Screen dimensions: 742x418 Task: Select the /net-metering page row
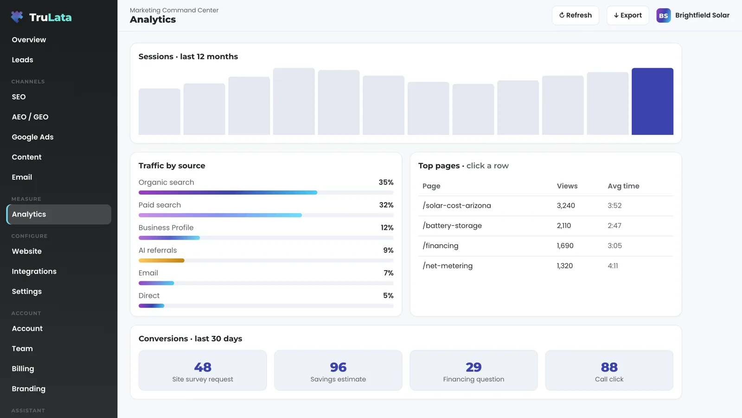tap(546, 266)
